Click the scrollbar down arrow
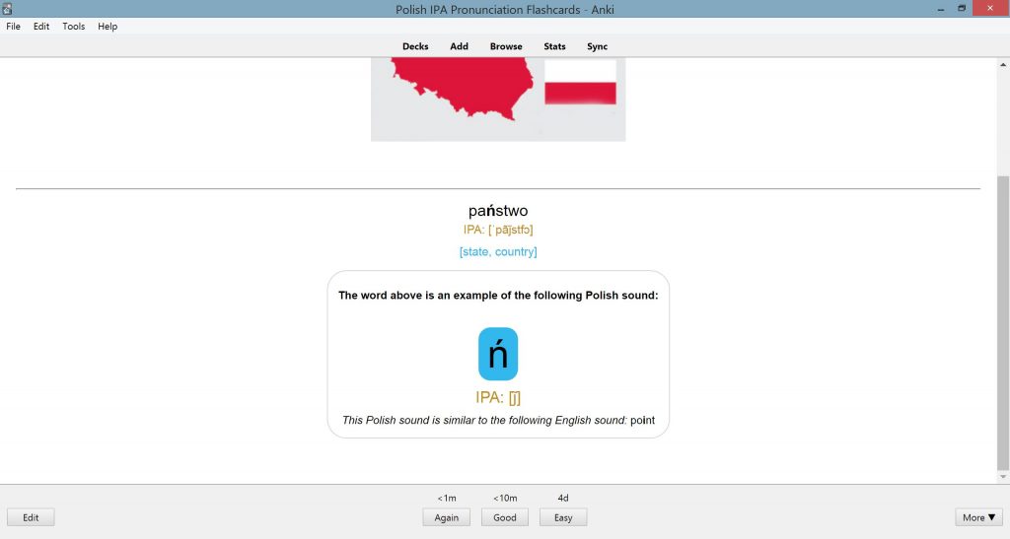This screenshot has height=539, width=1010. 1003,477
